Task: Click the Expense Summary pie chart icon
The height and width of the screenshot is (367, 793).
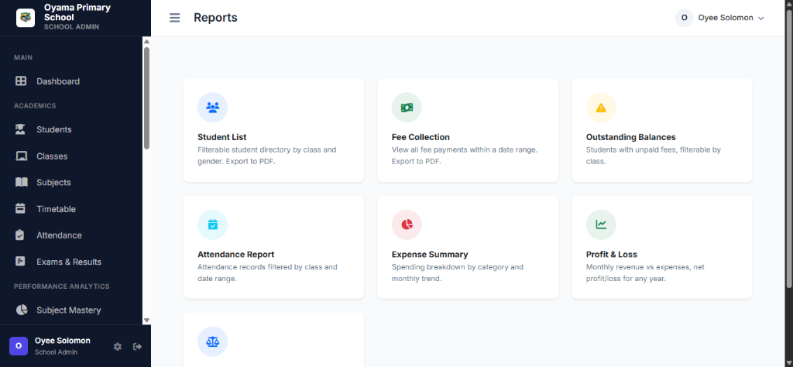Action: click(x=407, y=225)
